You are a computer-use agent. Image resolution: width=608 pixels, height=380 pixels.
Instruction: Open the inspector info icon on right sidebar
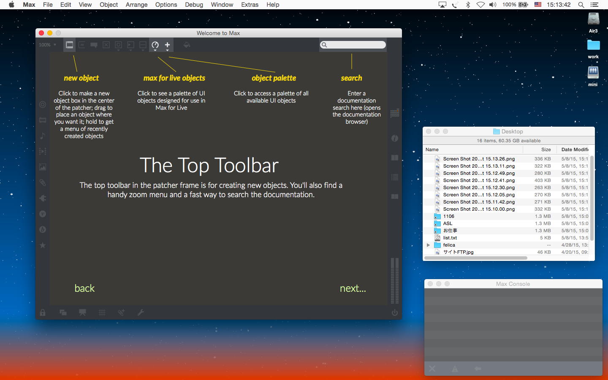(x=395, y=138)
